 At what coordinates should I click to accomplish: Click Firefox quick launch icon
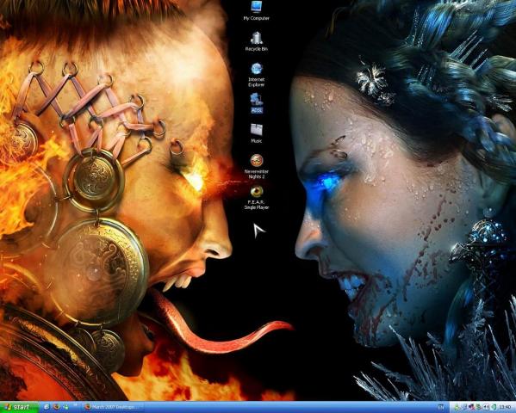click(x=57, y=407)
